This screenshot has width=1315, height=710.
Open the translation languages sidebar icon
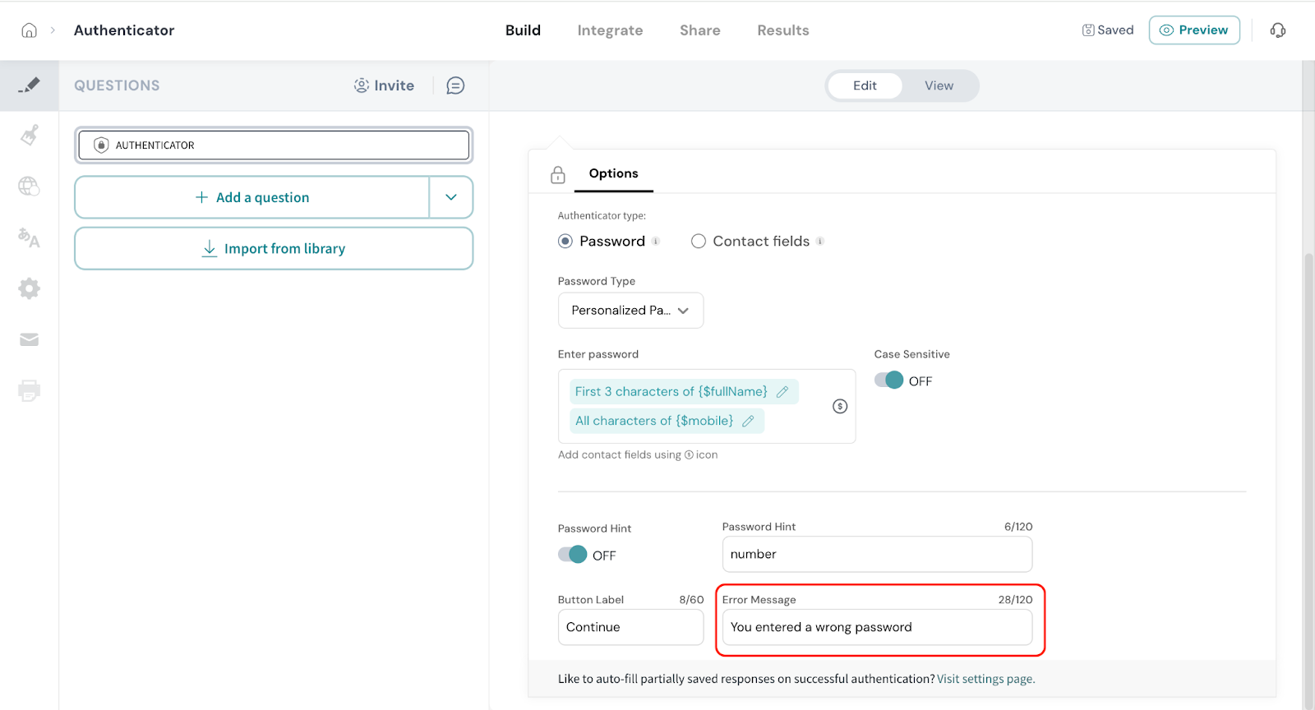(x=29, y=237)
